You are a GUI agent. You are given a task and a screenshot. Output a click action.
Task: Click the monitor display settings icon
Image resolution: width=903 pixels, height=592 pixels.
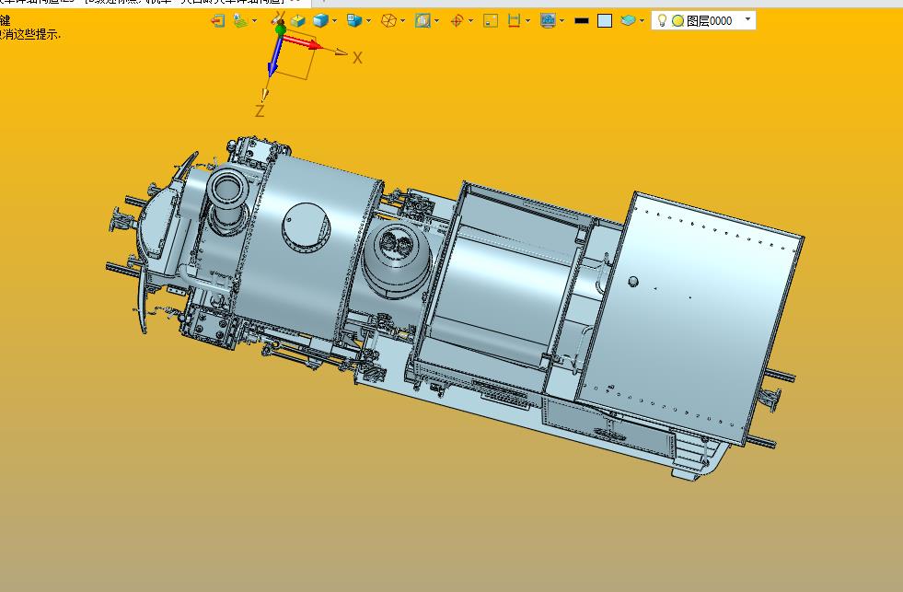click(x=548, y=21)
